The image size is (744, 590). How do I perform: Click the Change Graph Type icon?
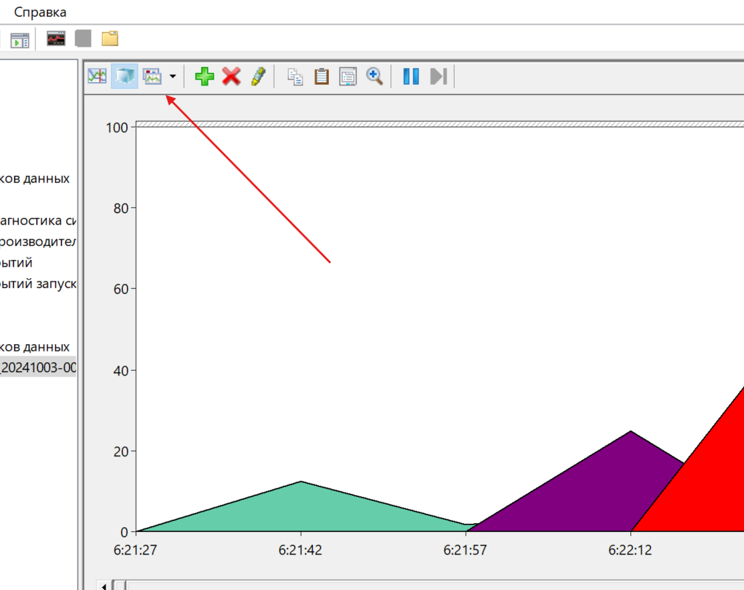pos(153,76)
